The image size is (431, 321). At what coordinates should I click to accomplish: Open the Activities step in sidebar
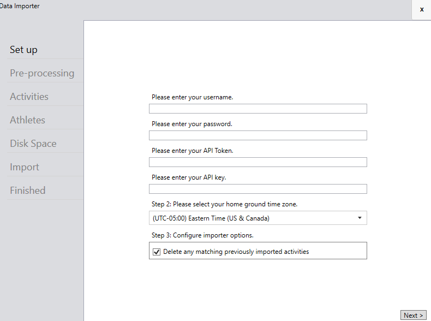click(x=29, y=97)
